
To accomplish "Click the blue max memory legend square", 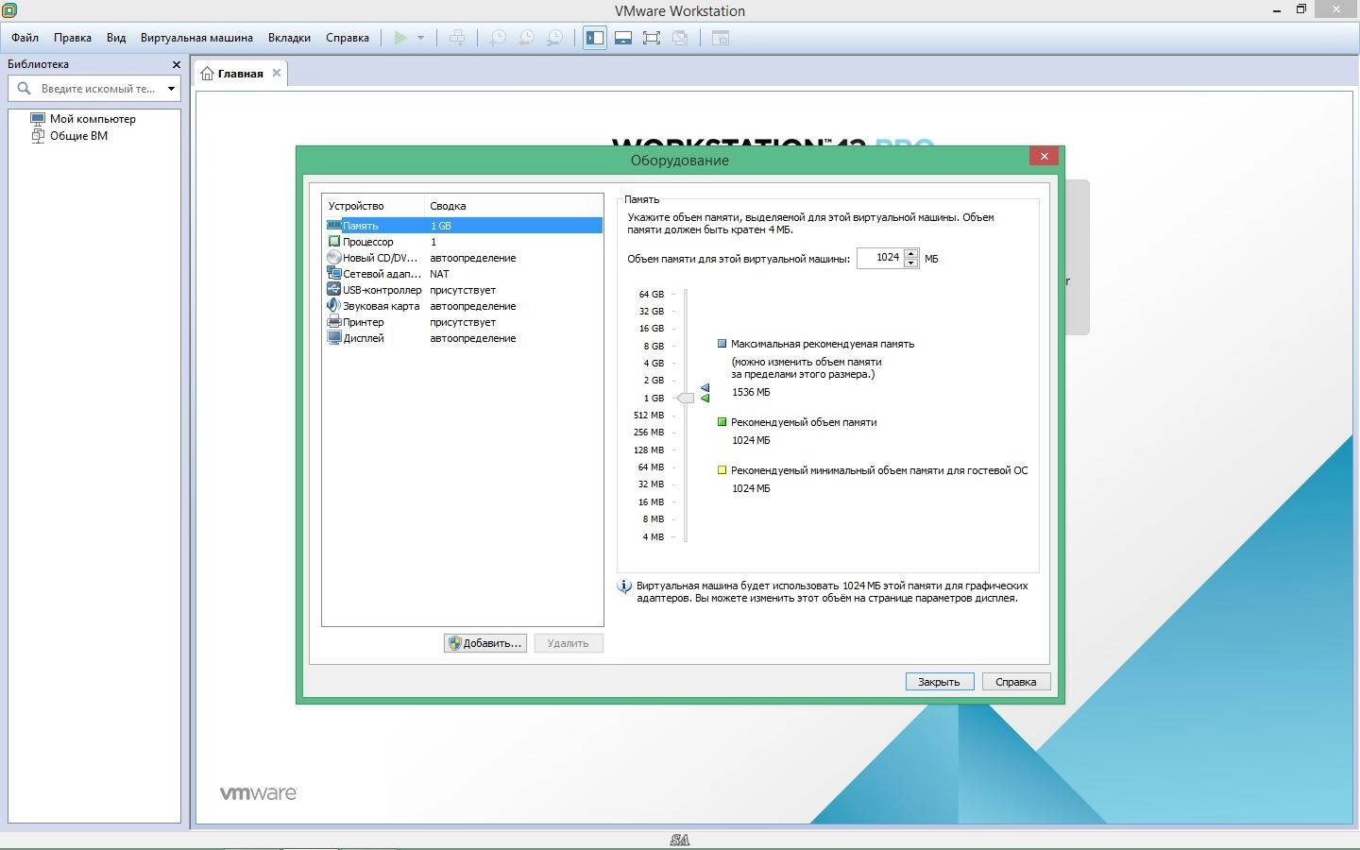I will [722, 344].
